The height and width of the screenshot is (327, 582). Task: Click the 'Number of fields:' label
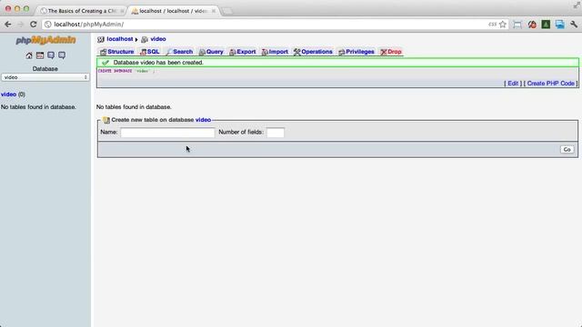[241, 132]
